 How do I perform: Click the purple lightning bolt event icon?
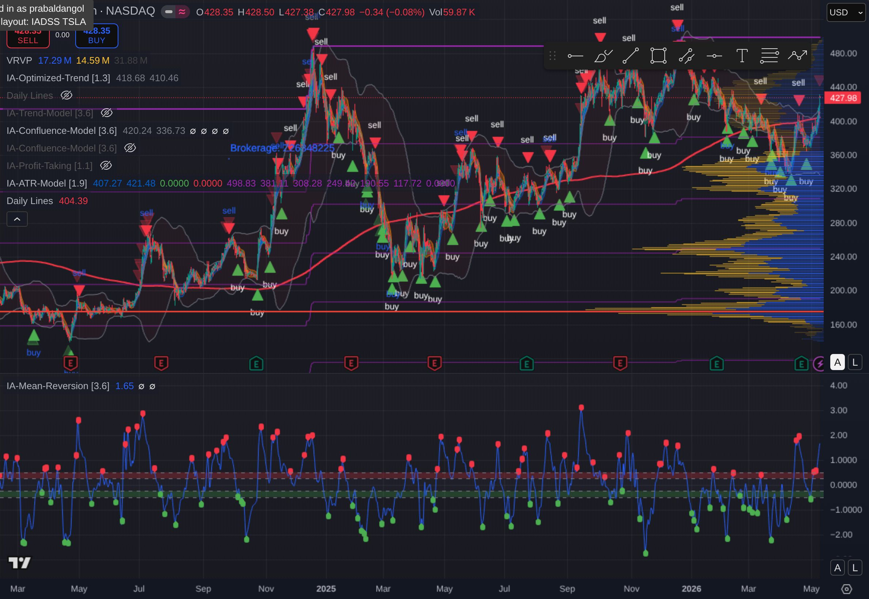click(819, 363)
